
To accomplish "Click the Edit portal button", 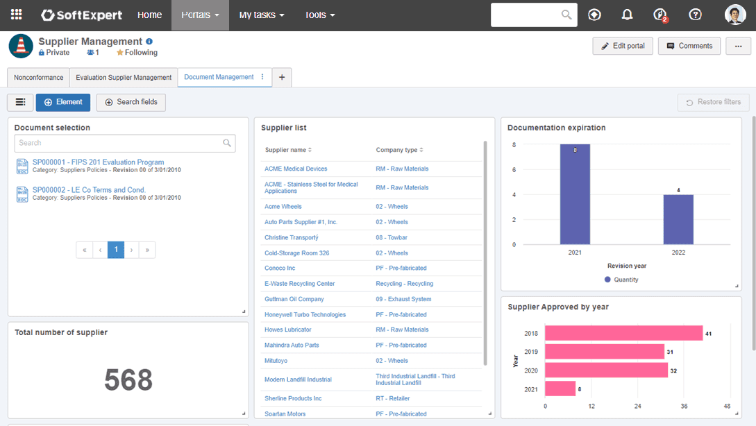I will [x=623, y=46].
